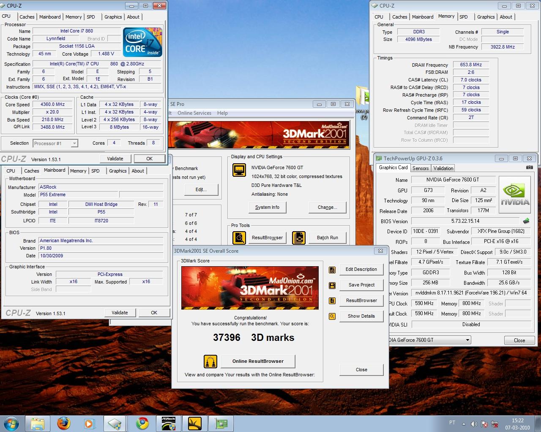Screen dimensions: 541x432
Task: Switch to the 3DMark2001 taskbar icon
Action: click(195, 424)
